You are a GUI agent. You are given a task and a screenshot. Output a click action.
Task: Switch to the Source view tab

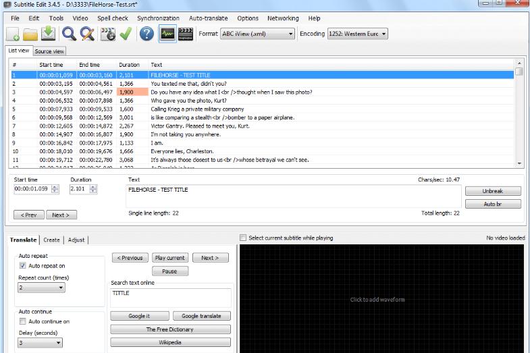[49, 51]
